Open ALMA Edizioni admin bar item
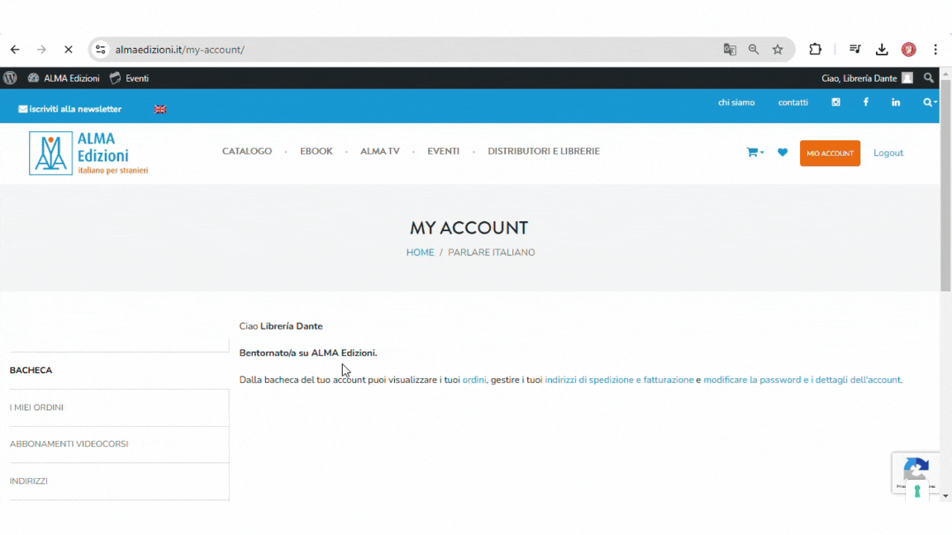The width and height of the screenshot is (952, 535). [x=64, y=78]
